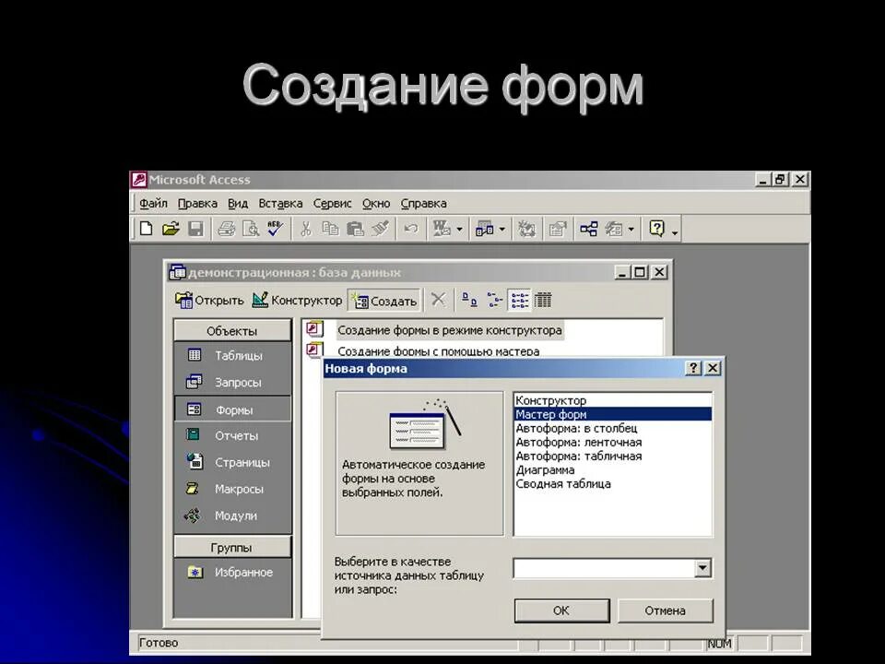Choose Конструктор in Новая форма list

tap(612, 400)
